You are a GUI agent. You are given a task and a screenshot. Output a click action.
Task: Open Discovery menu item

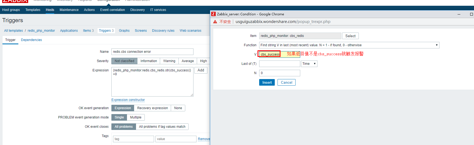coord(137,10)
